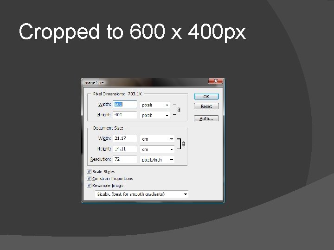This screenshot has height=250, width=334.
Task: Click the Document Size Width field
Action: [x=125, y=138]
